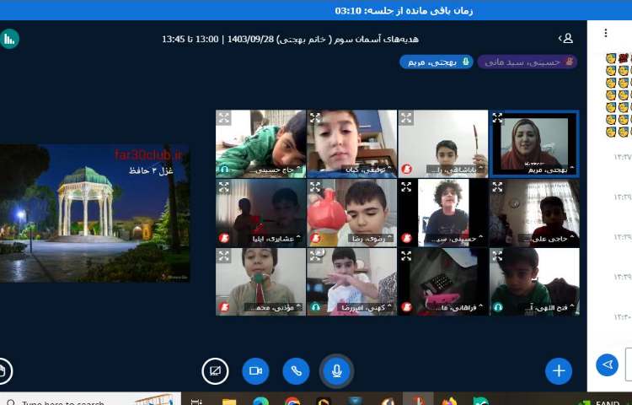Toggle the webcam sharing button
632x405 pixels.
point(255,370)
